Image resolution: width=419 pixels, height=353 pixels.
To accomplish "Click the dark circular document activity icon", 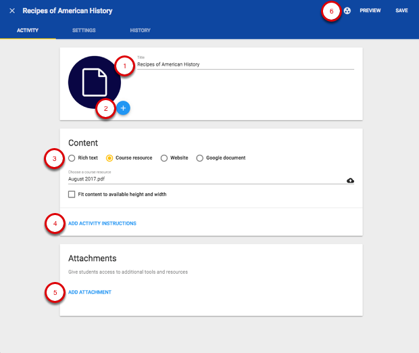I will pyautogui.click(x=95, y=83).
